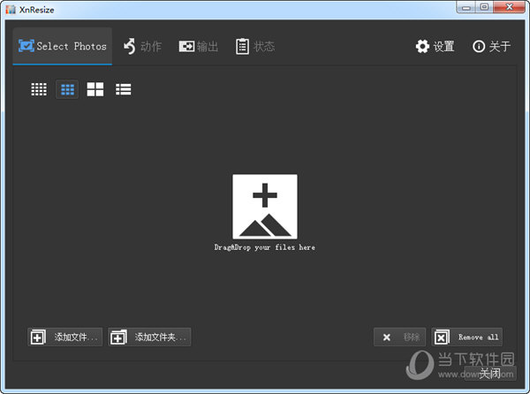Click the 添加文件夹... button
The image size is (530, 394).
(x=150, y=337)
